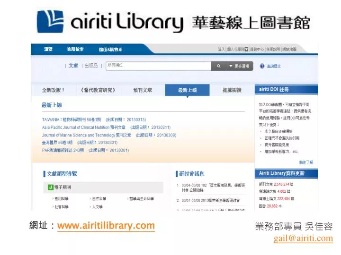Switch to the 全新改版！ tab
The image size is (341, 255).
coord(53,90)
